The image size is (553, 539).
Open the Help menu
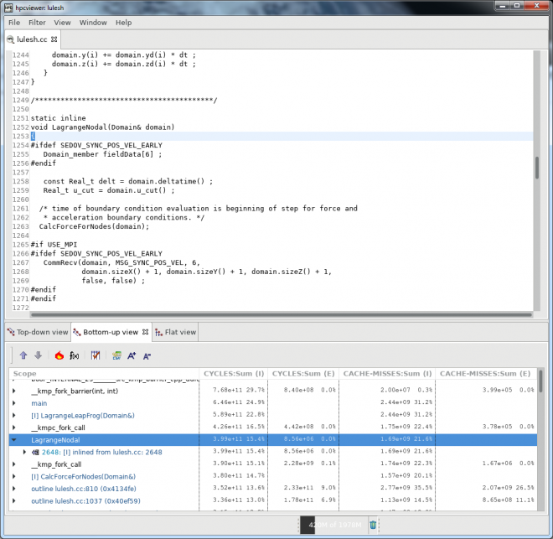pyautogui.click(x=123, y=23)
